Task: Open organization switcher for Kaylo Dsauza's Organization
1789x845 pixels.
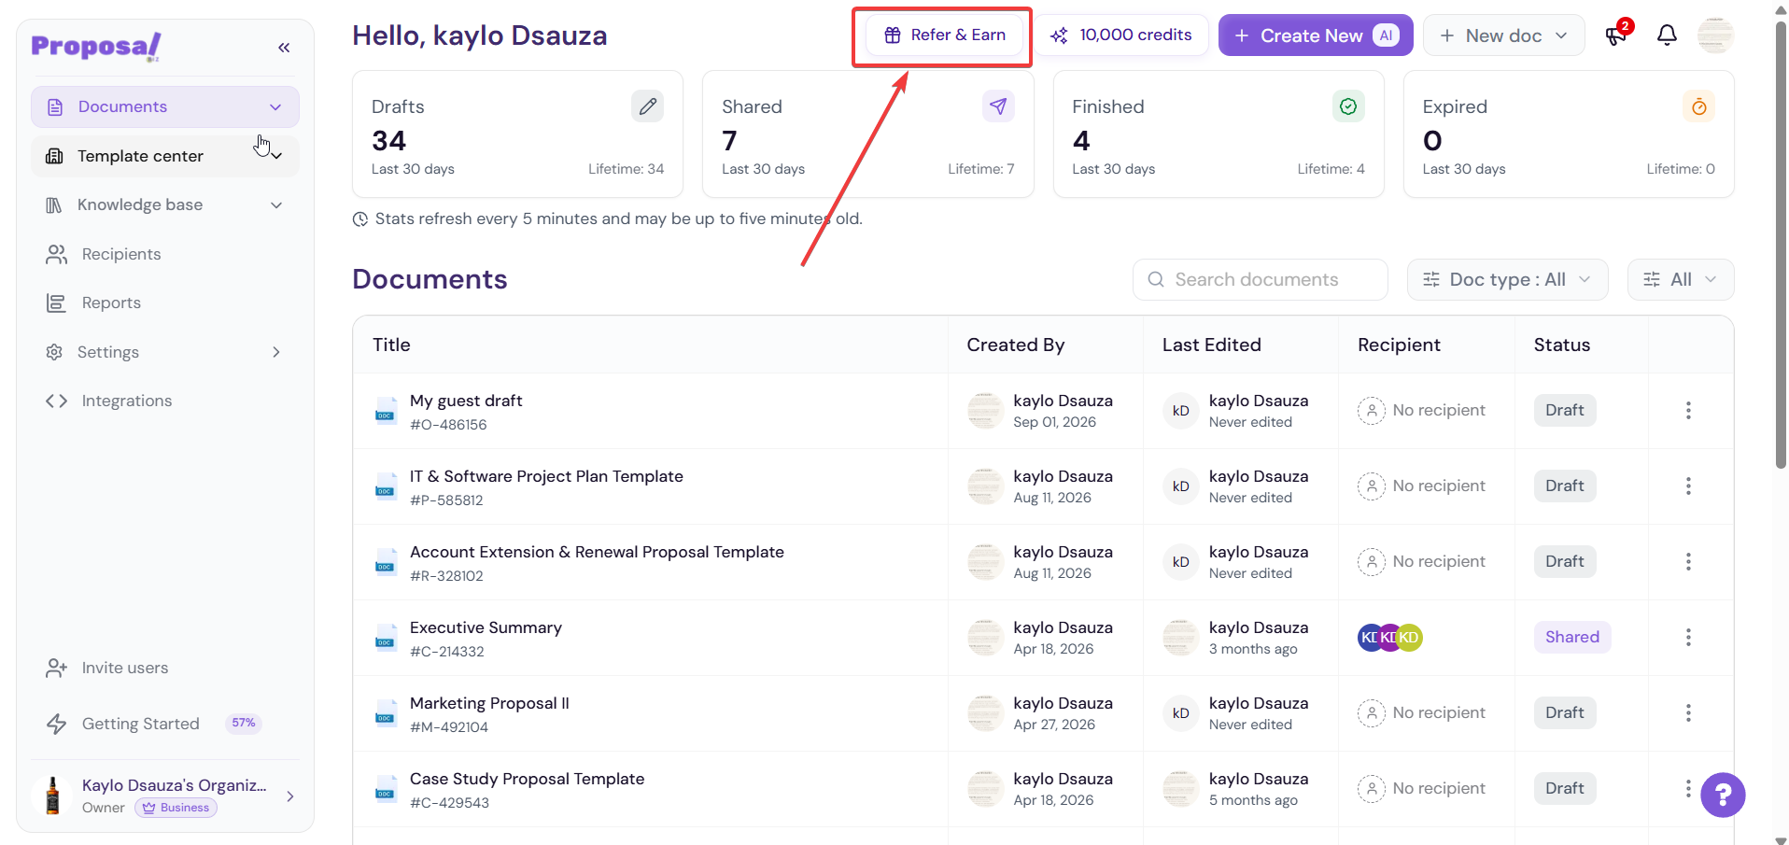Action: pos(165,796)
